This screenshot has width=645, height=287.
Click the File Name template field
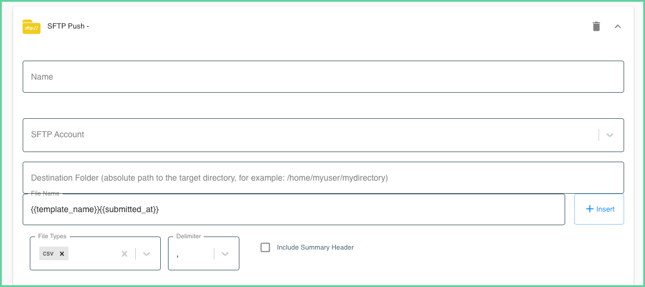294,209
